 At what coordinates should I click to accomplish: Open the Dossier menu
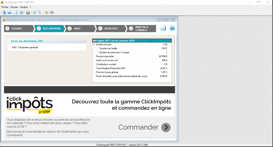pyautogui.click(x=14, y=7)
